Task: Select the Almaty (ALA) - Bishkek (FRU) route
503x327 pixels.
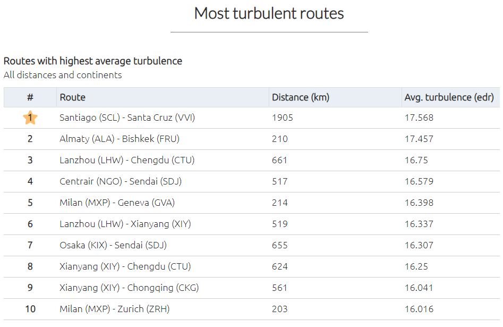Action: pyautogui.click(x=120, y=139)
